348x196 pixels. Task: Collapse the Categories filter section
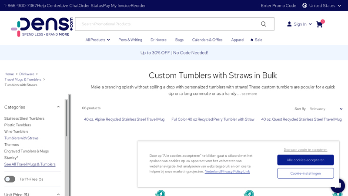click(58, 107)
